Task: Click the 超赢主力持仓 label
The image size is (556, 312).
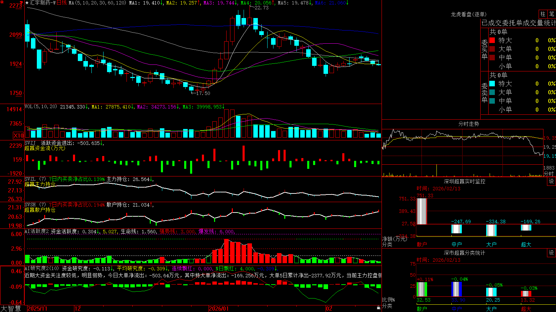Action: coord(40,184)
